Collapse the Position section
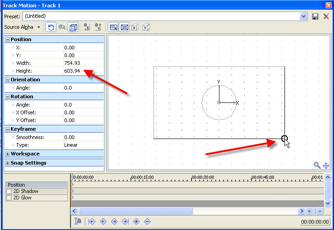The width and height of the screenshot is (334, 230). pos(7,39)
